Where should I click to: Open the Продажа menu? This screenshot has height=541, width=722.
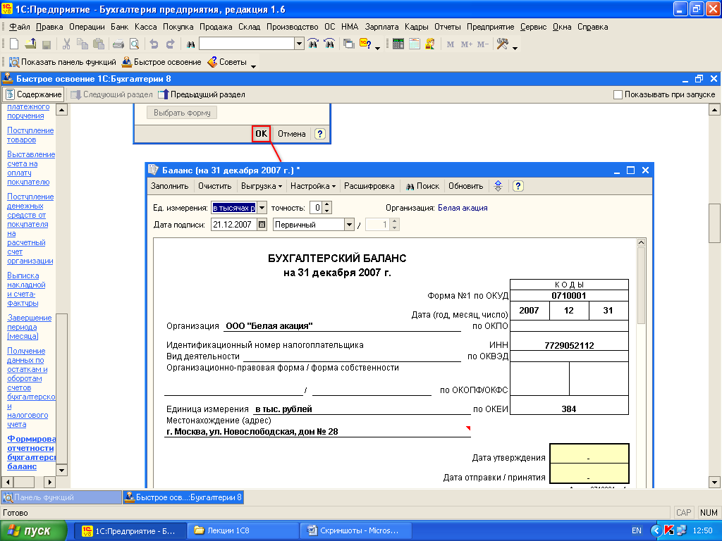[x=216, y=27]
